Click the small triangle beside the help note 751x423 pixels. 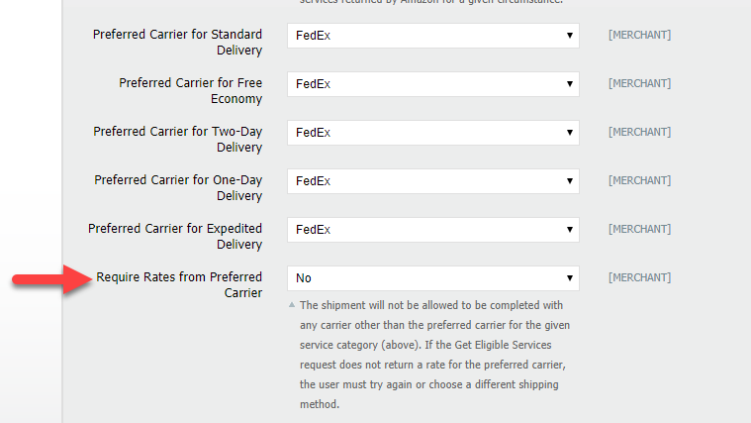tap(292, 305)
